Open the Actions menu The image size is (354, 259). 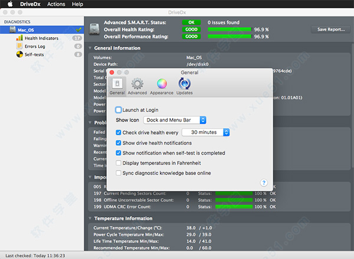tap(56, 4)
